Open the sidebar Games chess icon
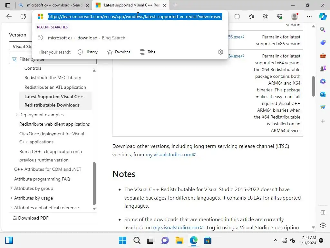Viewport: 330px width, 248px height. point(323,68)
